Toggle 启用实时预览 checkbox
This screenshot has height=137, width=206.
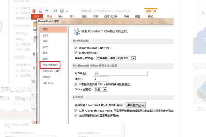click(x=76, y=53)
